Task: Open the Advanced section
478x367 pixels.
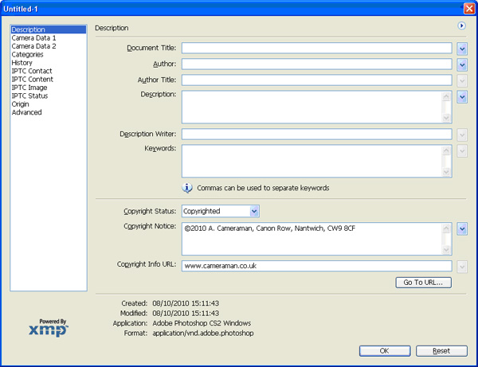Action: pyautogui.click(x=26, y=112)
